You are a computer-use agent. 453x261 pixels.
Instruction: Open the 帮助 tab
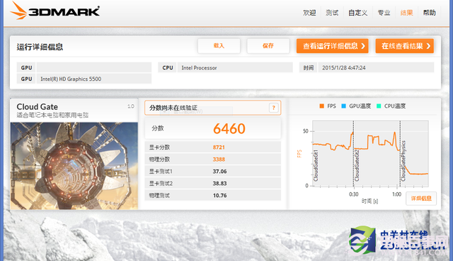[x=430, y=13]
